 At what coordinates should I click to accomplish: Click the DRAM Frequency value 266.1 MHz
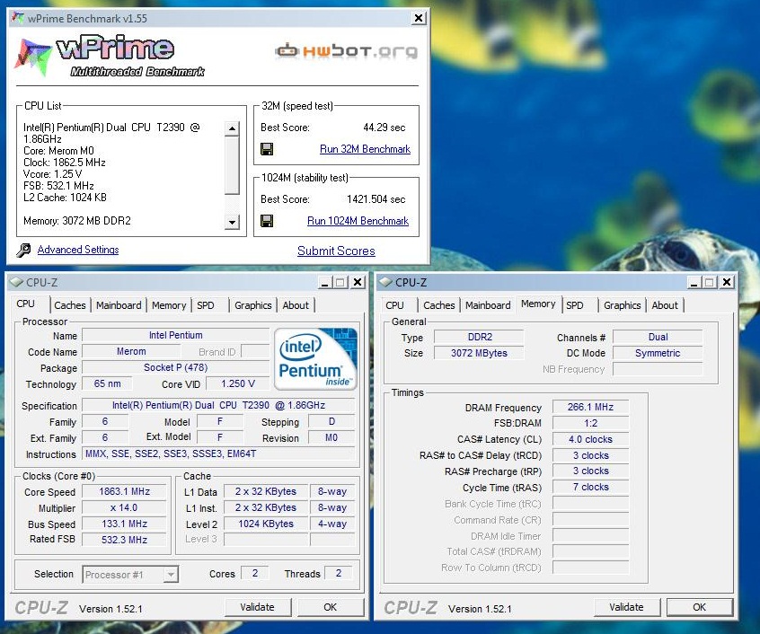pos(590,407)
